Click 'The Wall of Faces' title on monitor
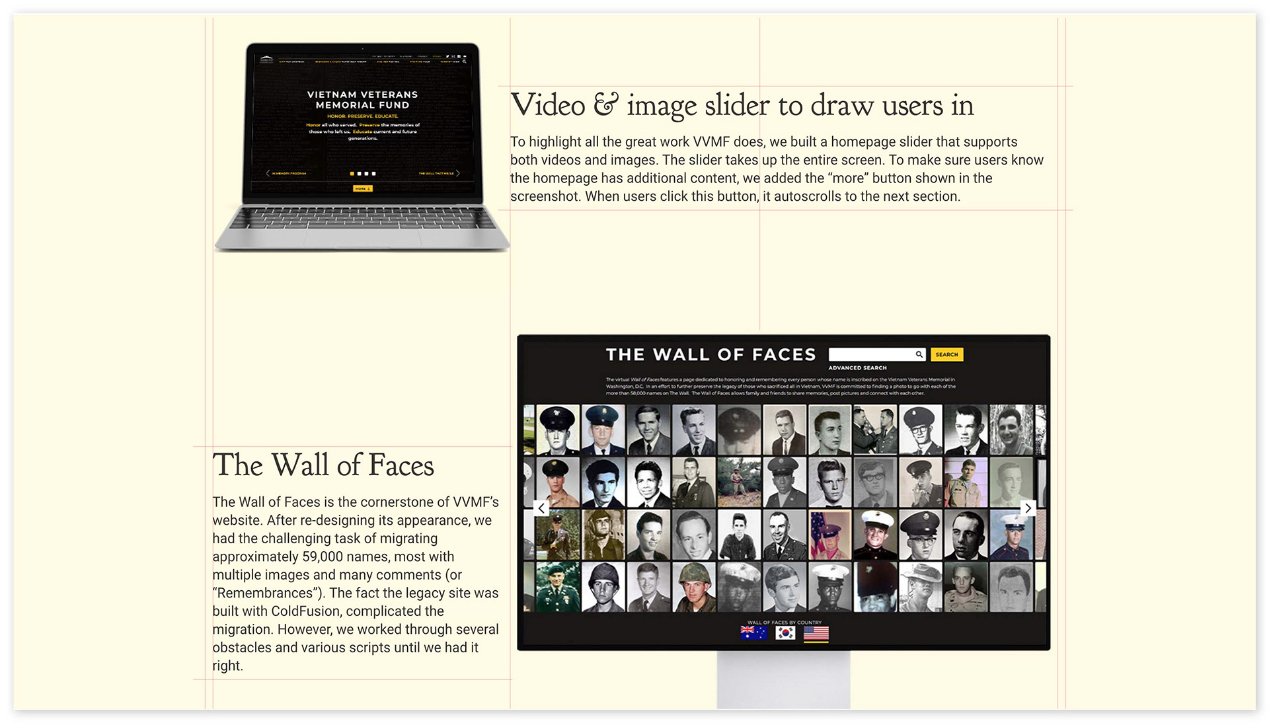Screen dimensions: 1269x723 (711, 355)
